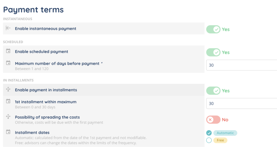This screenshot has height=152, width=277.
Task: Click calendar icon beside Maximum number of days
Action: point(8,63)
